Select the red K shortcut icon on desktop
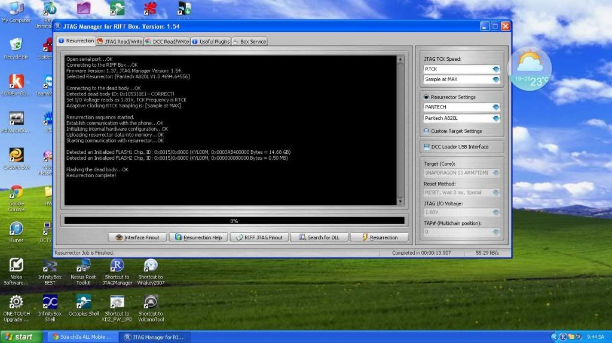The height and width of the screenshot is (343, 612). (16, 85)
